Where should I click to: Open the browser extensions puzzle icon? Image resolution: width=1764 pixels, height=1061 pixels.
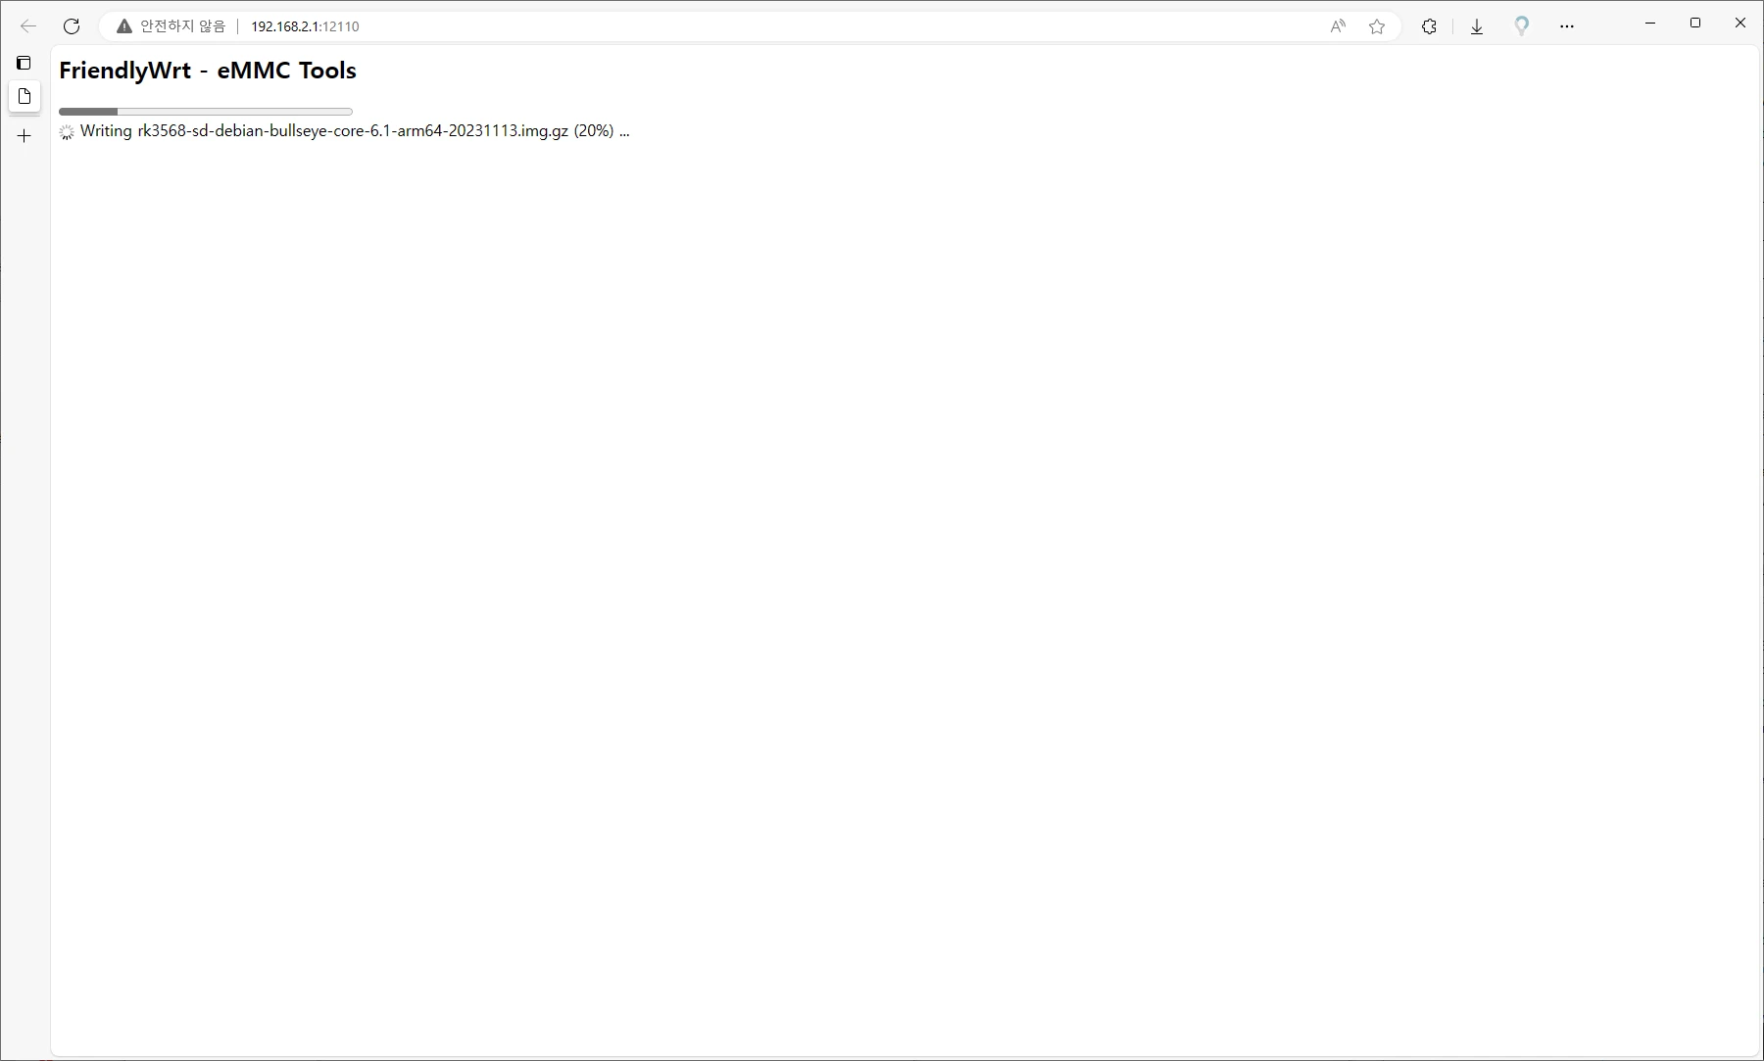point(1429,26)
